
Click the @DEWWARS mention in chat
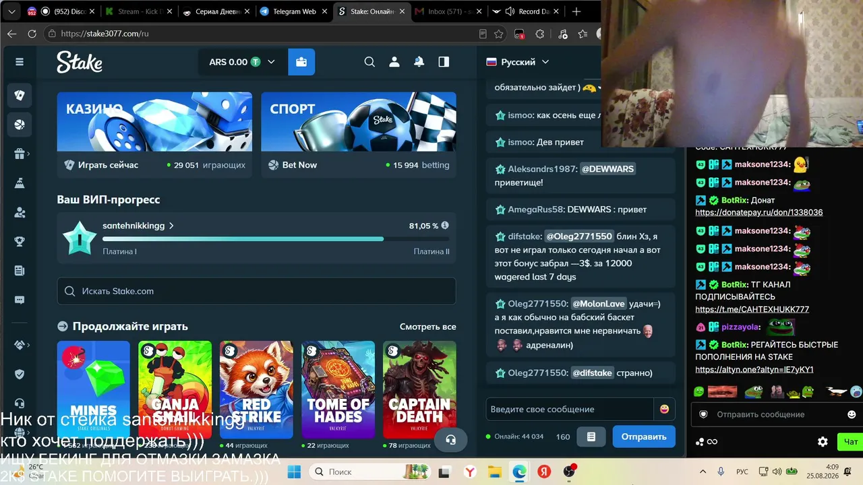tap(607, 169)
